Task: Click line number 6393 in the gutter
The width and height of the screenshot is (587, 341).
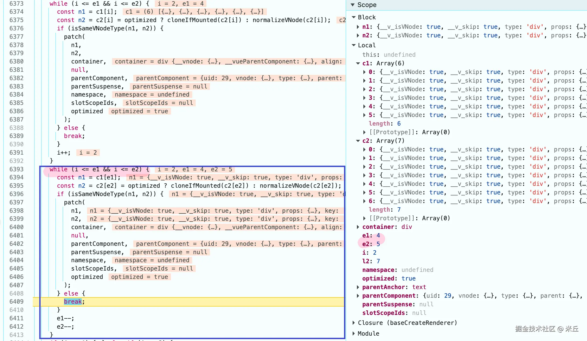Action: point(16,169)
